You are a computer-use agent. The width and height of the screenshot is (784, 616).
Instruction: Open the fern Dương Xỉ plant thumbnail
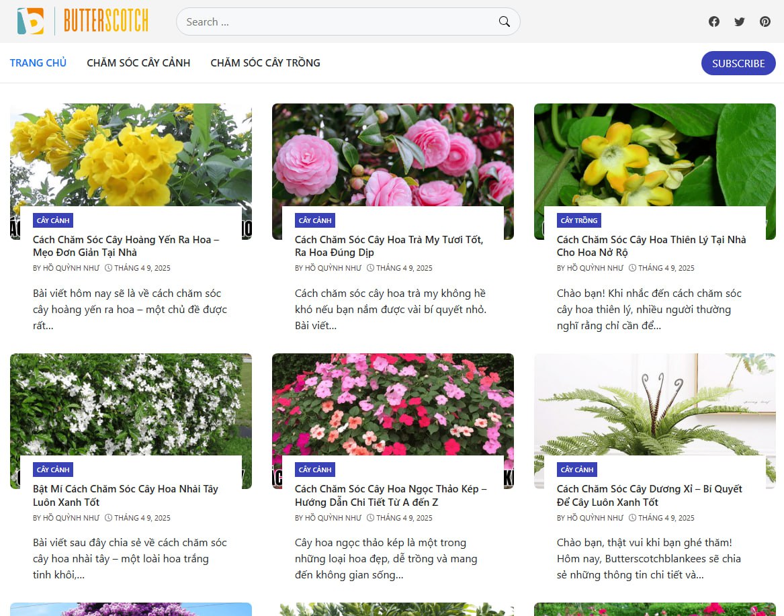click(655, 404)
